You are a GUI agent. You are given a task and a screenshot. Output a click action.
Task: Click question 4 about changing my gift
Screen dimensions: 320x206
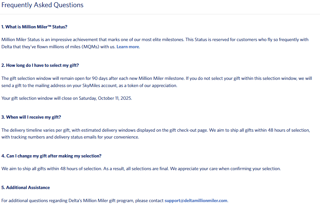tap(51, 156)
